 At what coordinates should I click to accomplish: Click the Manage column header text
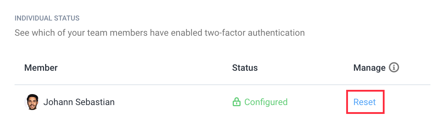pyautogui.click(x=369, y=68)
